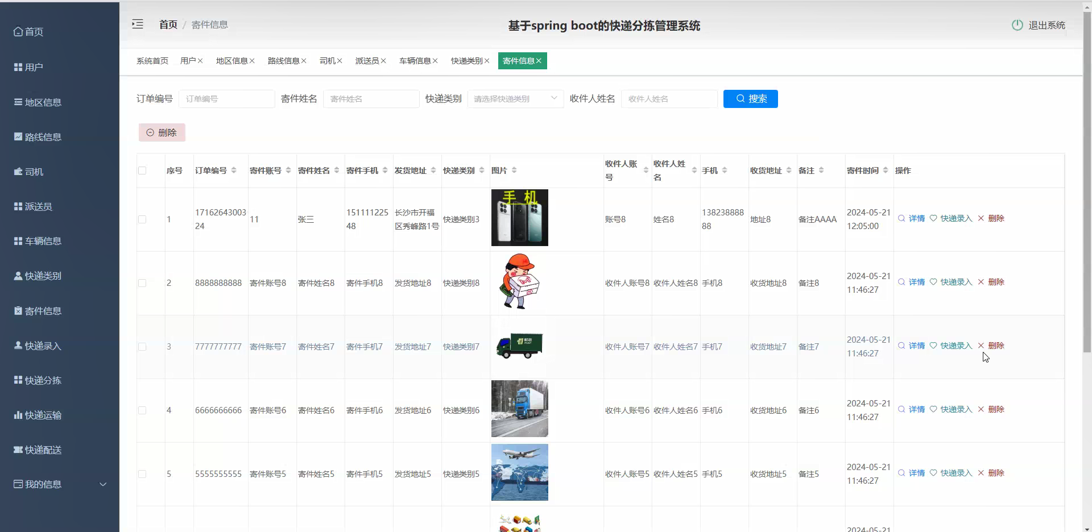
Task: Open the 快递分拣 sorting module
Action: click(42, 380)
